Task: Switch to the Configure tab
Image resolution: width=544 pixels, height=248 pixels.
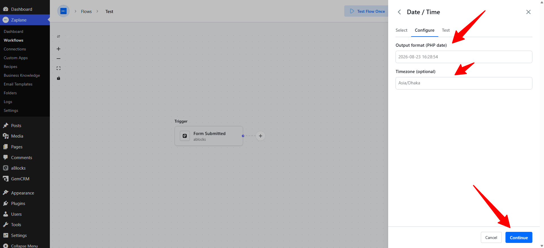Action: 424,30
